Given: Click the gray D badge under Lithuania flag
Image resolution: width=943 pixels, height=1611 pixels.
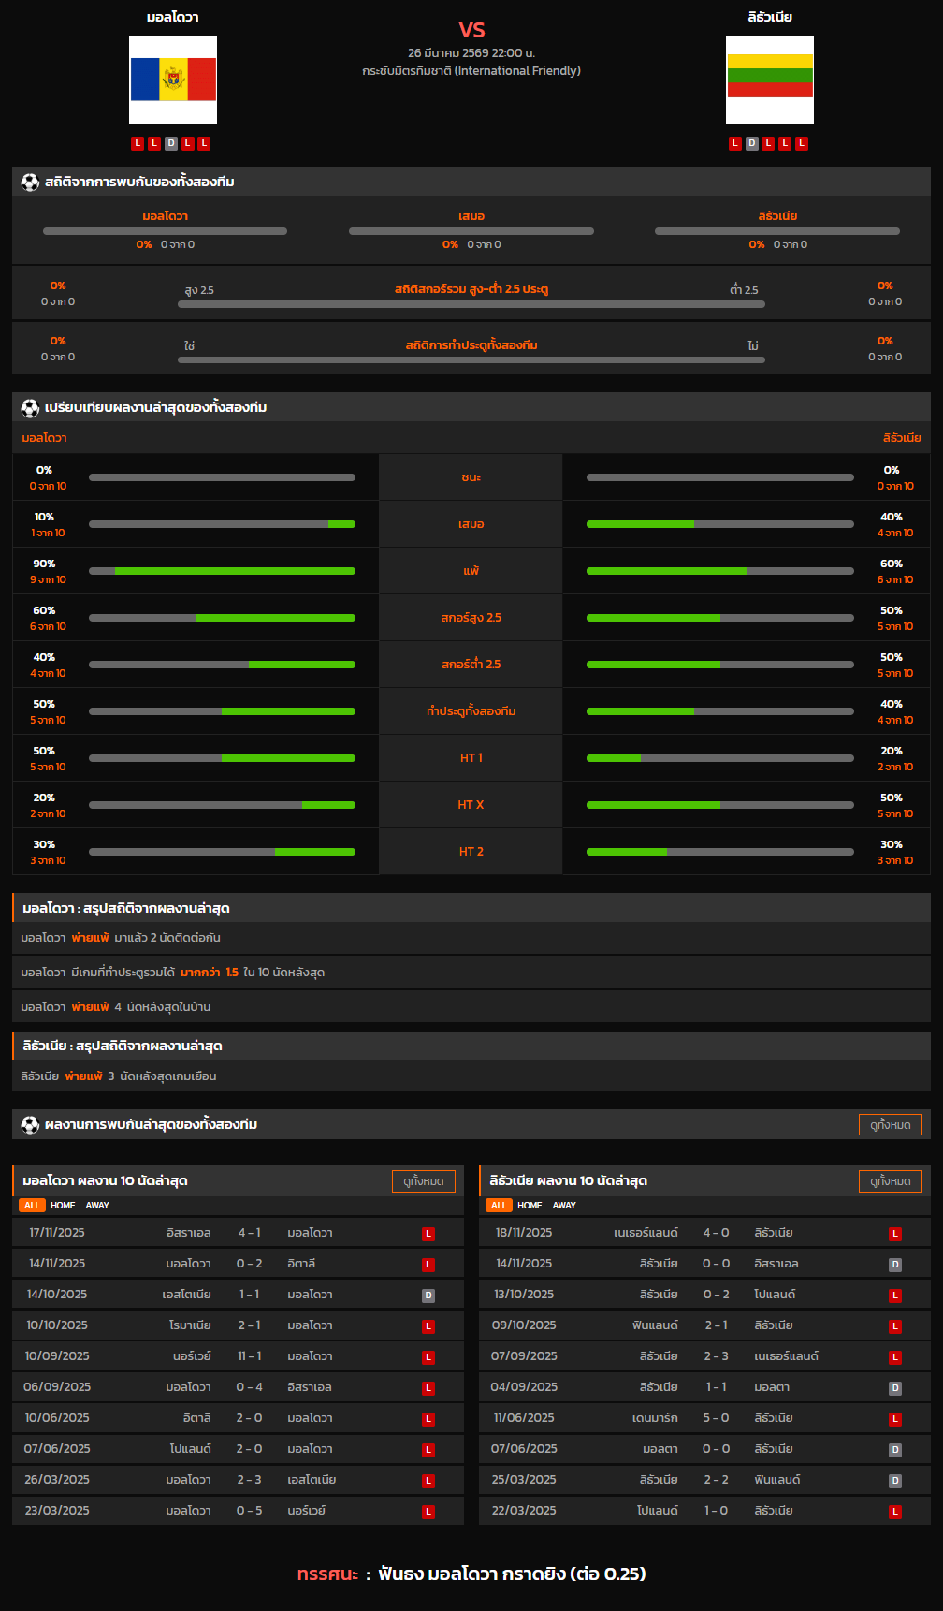Looking at the screenshot, I should 751,143.
